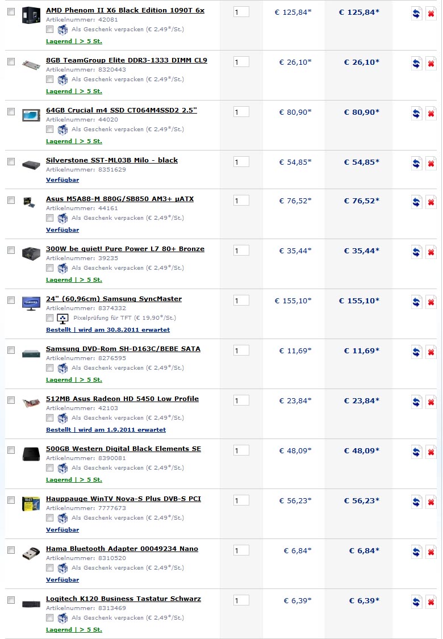Open Asus M5A88-M 880G/SB850 product link
Viewport: 443px width, 639px height.
120,199
